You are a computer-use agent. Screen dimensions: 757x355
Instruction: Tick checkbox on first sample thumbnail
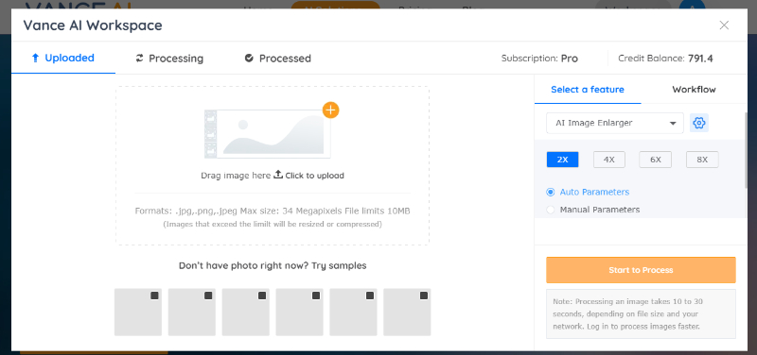point(154,296)
